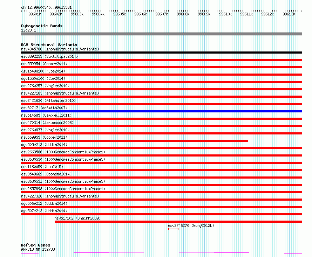The width and height of the screenshot is (312, 257).
Task: Open the dgv1549n100 (Coe2014) variant label
Action: tap(43, 71)
